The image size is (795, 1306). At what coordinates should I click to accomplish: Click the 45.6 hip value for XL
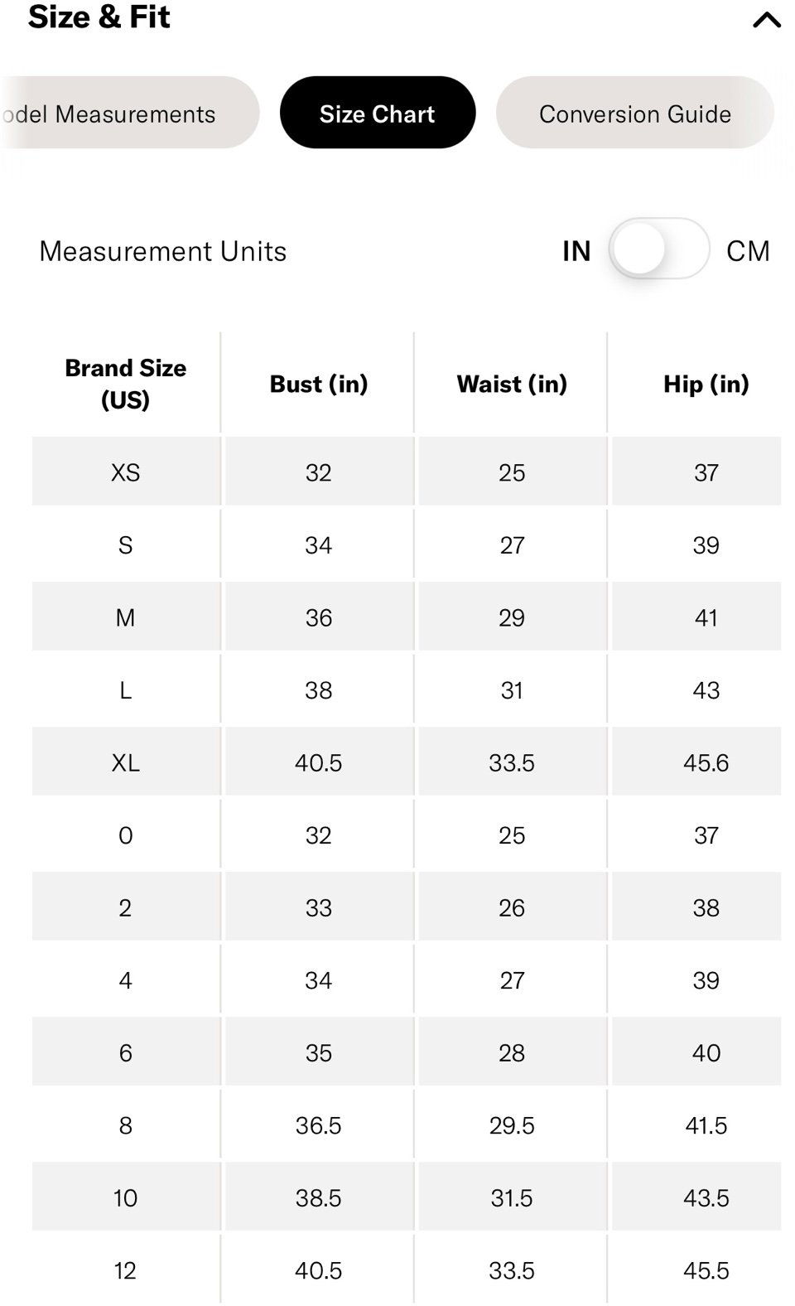[706, 762]
